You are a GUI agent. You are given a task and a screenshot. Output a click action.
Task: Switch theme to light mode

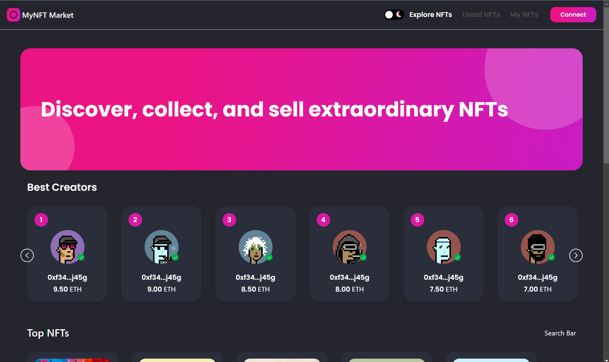[x=389, y=14]
